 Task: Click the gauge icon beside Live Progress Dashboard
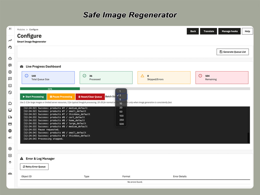22,67
